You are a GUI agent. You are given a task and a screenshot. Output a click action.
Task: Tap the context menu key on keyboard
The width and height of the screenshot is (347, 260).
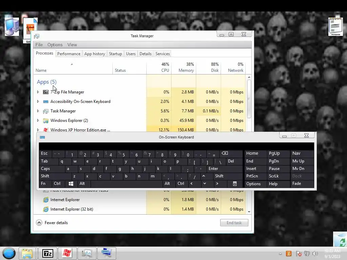[x=235, y=183]
